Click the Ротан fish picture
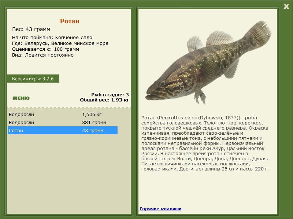Viewport: 293px width, 219px height. 208,62
